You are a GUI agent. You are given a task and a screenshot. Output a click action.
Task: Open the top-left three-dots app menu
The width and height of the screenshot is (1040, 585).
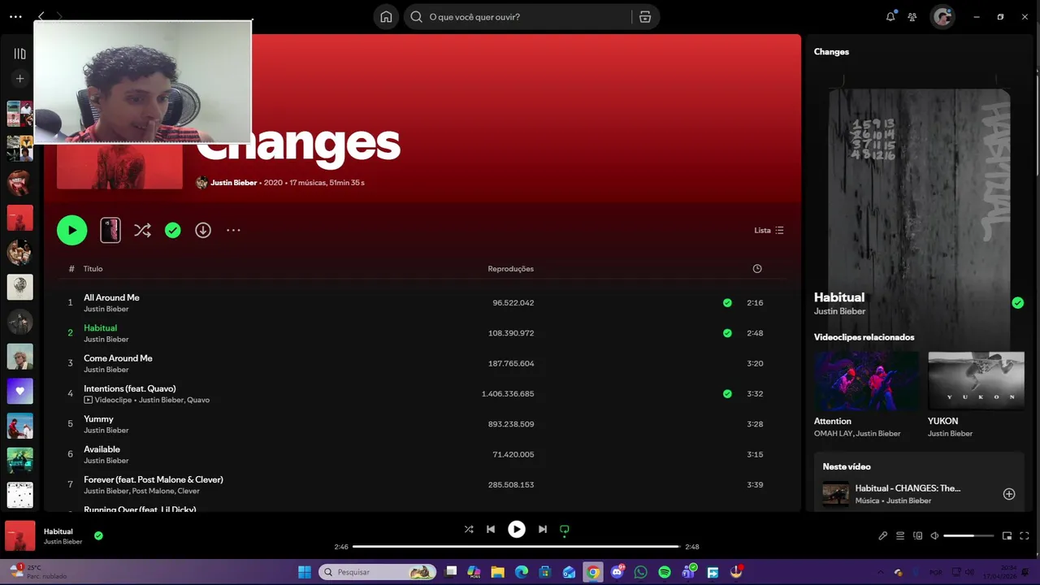tap(15, 16)
